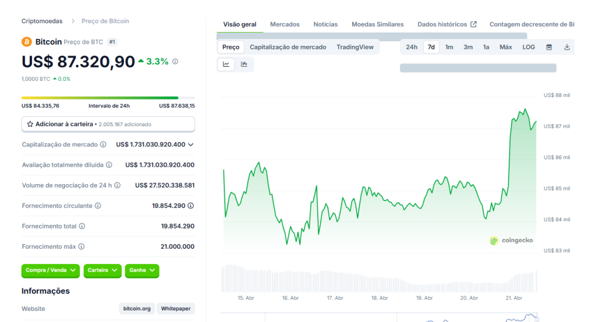Click the orange Bitcoin logo icon
Viewport: 596px width, 322px height.
tap(27, 42)
